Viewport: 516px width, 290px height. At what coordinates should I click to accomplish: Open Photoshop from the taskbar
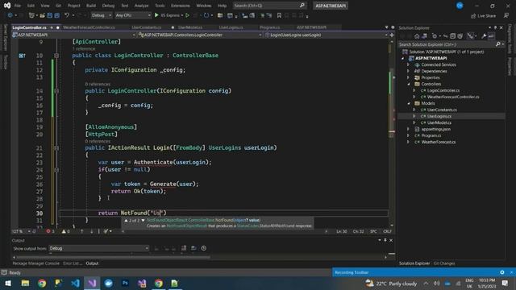[125, 283]
